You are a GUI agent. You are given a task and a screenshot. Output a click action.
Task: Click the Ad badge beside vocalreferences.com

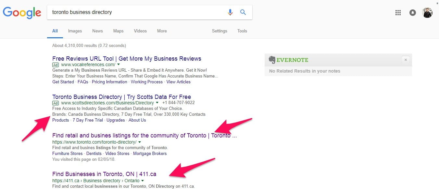(56, 65)
